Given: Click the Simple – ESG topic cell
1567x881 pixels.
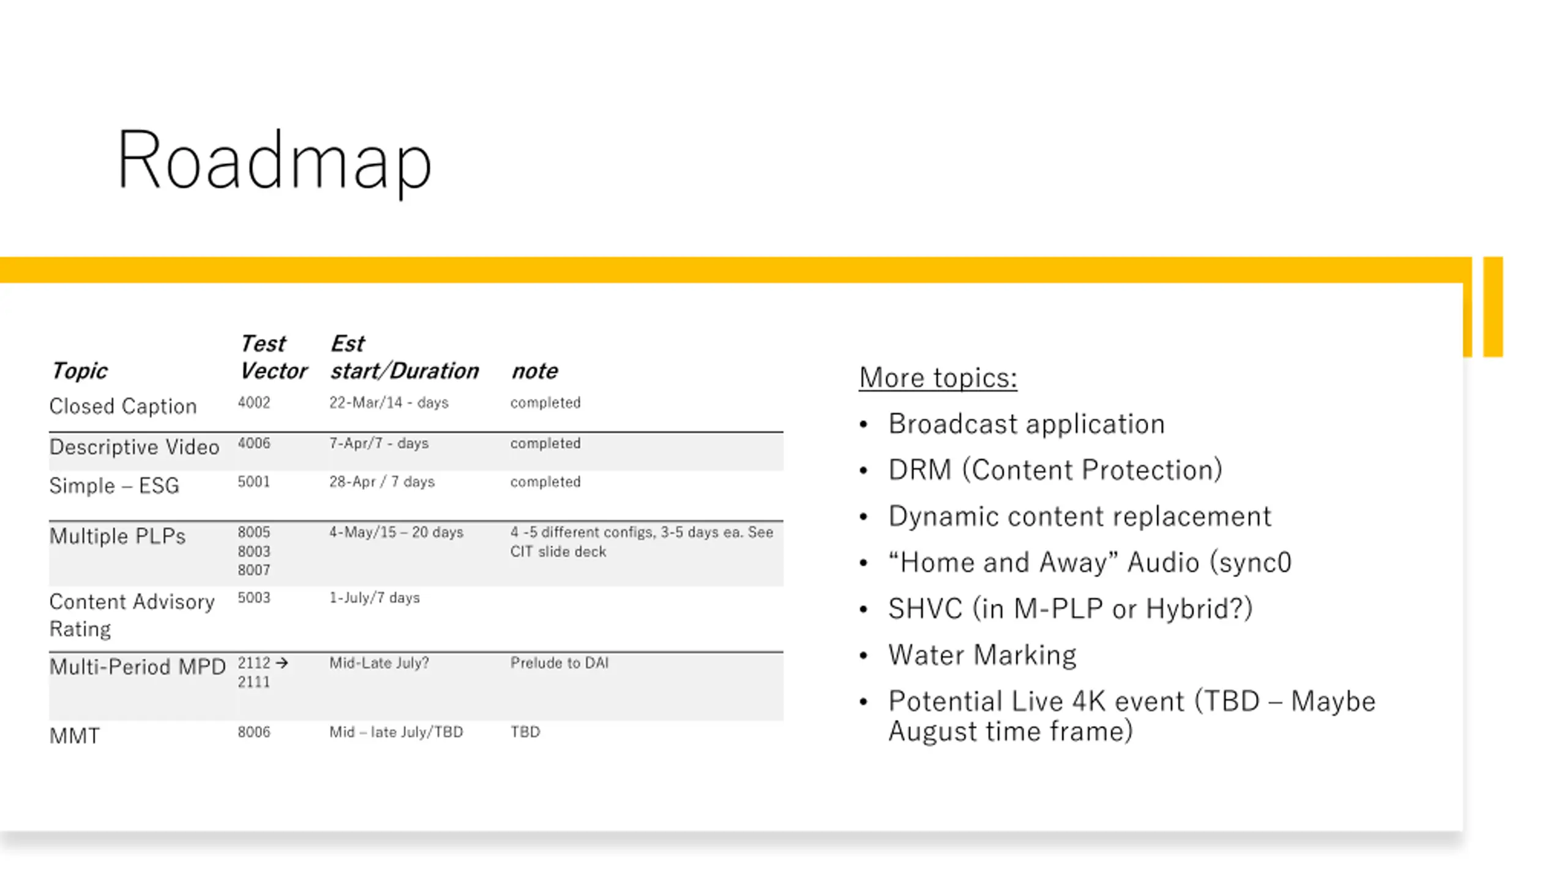Looking at the screenshot, I should pos(114,486).
